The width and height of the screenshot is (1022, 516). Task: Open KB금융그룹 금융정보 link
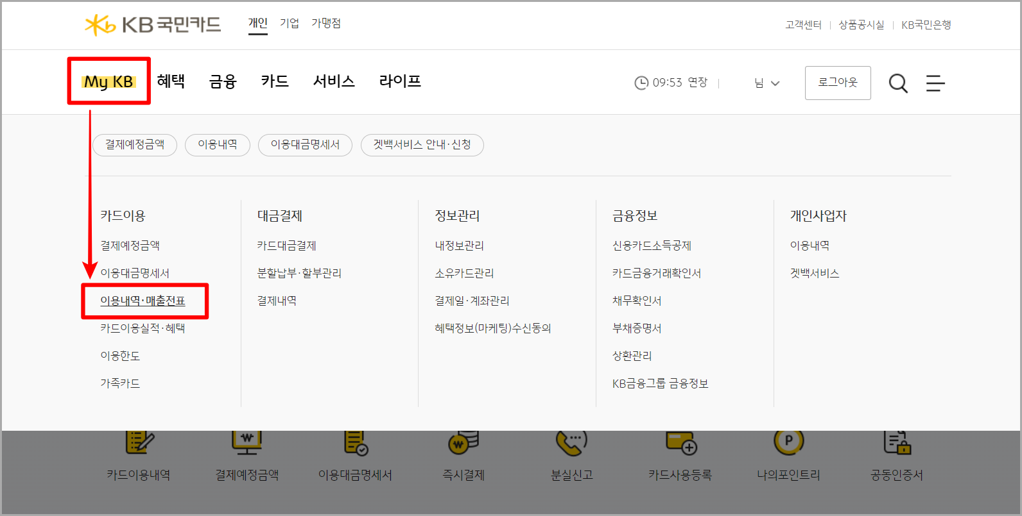[x=661, y=383]
